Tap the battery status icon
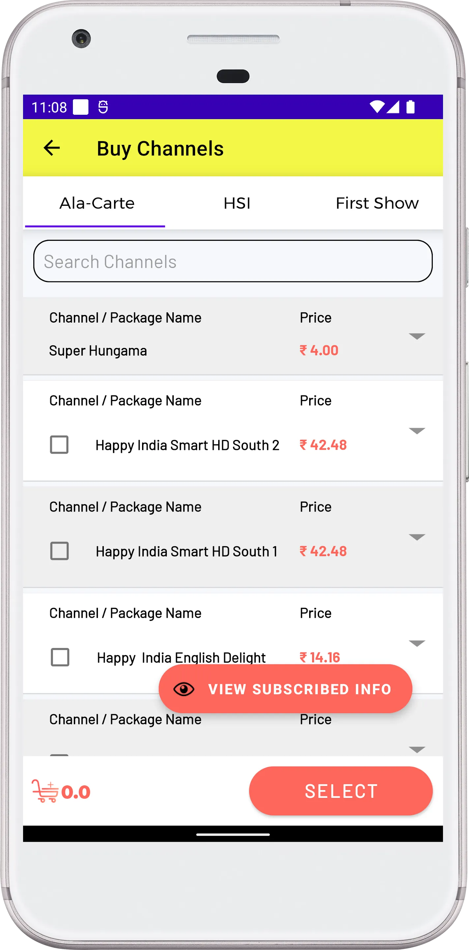The width and height of the screenshot is (469, 950). point(410,107)
